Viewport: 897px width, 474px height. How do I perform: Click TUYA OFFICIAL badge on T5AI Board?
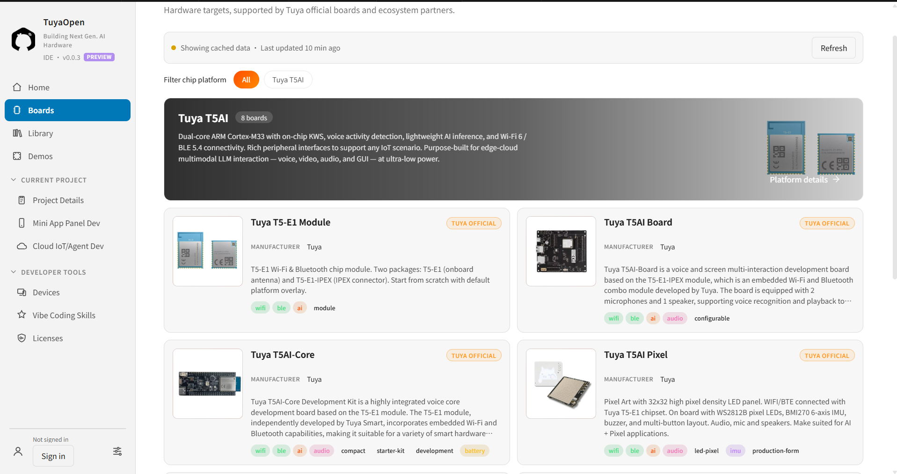coord(827,223)
